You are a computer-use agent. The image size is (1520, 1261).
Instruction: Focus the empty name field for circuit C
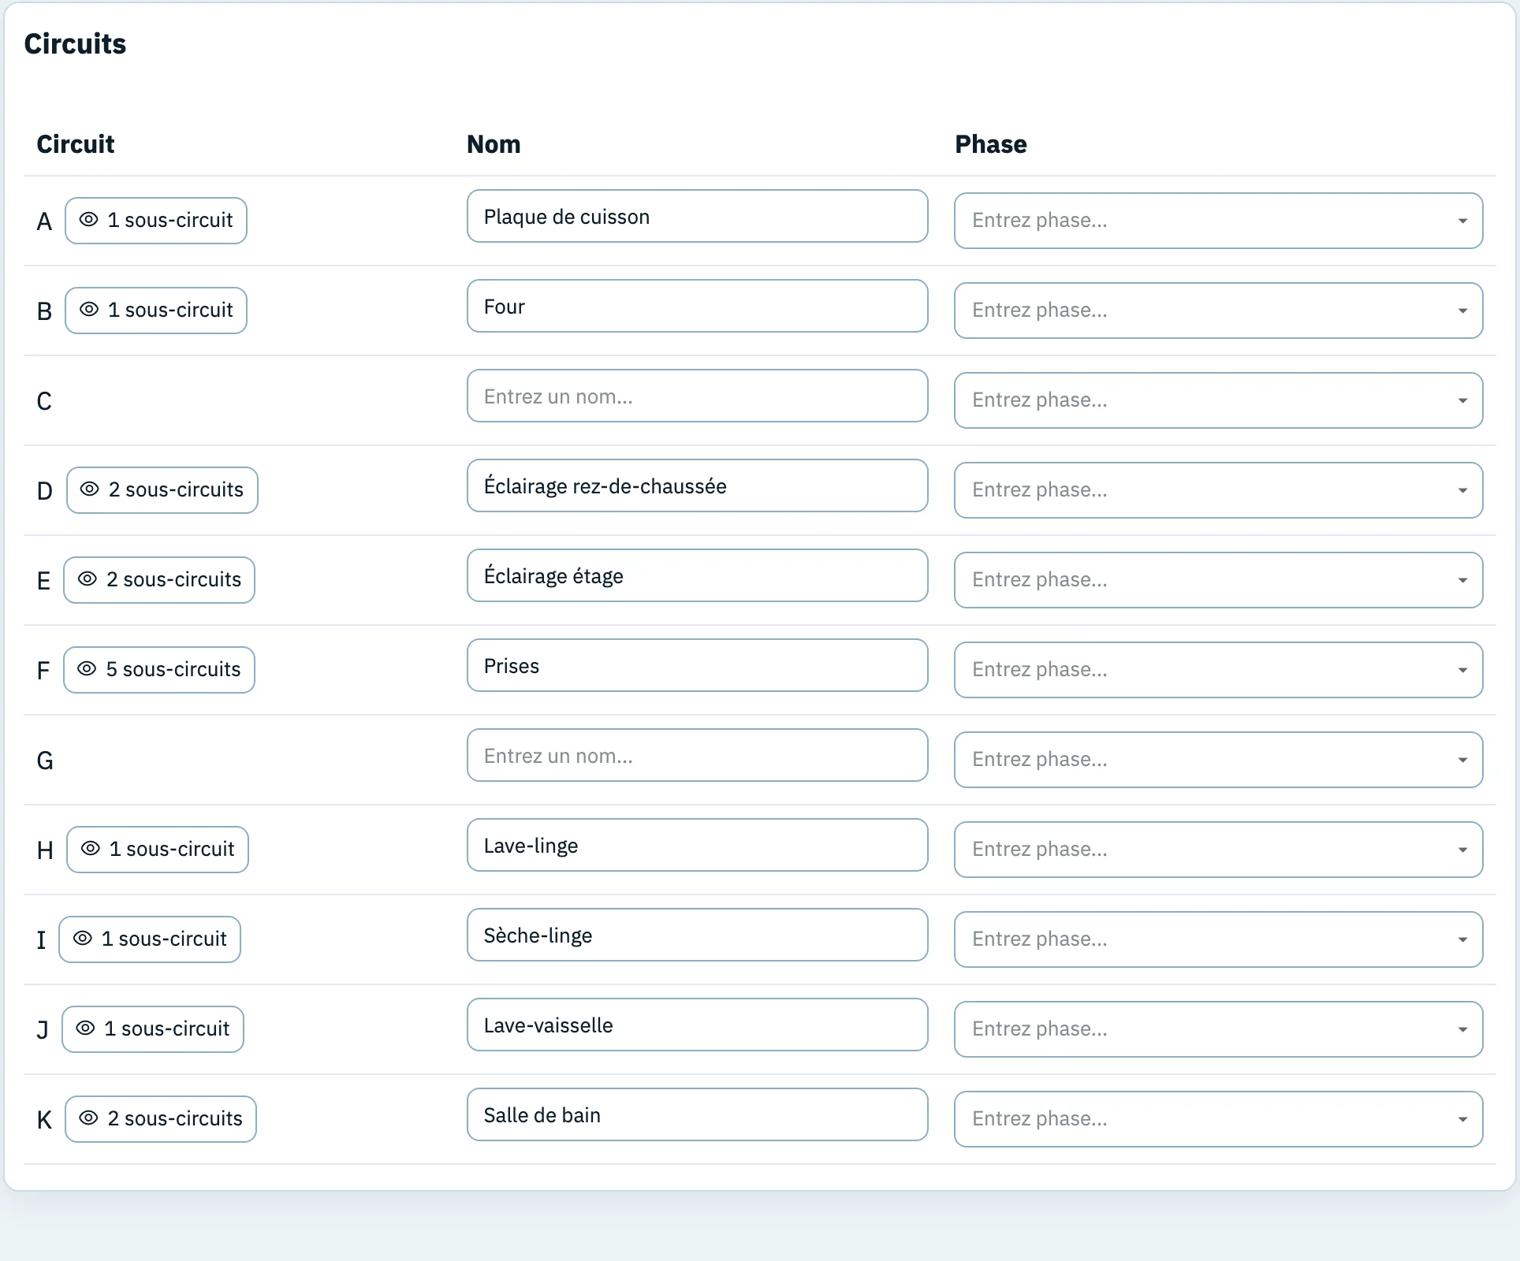tap(698, 396)
